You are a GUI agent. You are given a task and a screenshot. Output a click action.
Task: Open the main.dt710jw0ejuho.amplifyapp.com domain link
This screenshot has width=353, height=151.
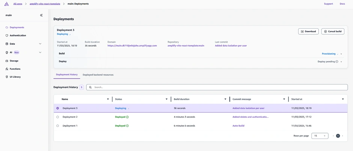pos(132,46)
